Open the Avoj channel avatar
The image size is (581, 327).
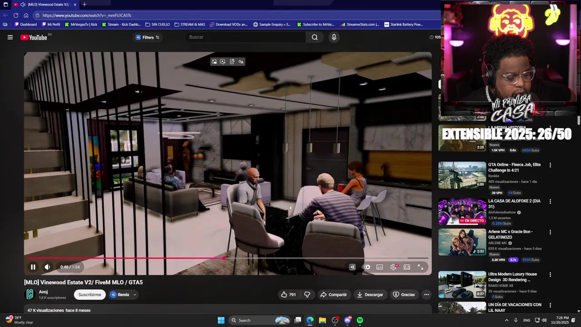(30, 295)
